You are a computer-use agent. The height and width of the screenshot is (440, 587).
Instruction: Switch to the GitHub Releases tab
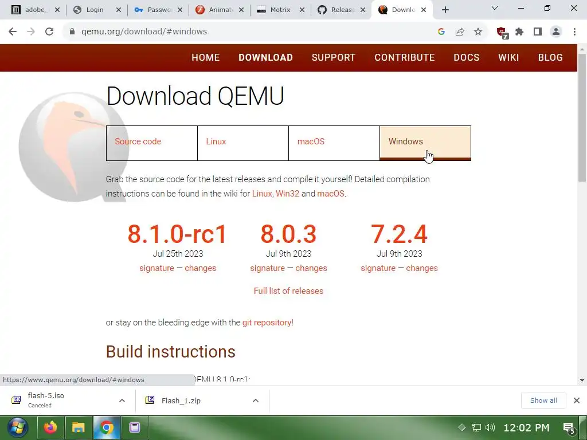click(341, 10)
